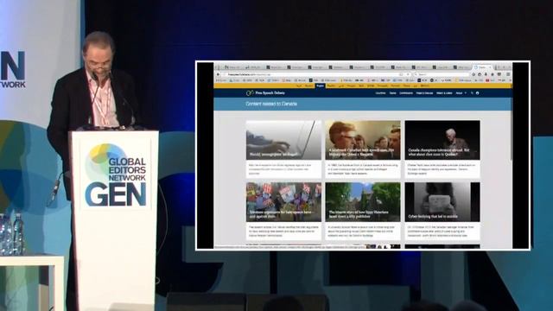Expand the About dropdown in site navigation
Screen dimensions: 553x311
coord(461,93)
